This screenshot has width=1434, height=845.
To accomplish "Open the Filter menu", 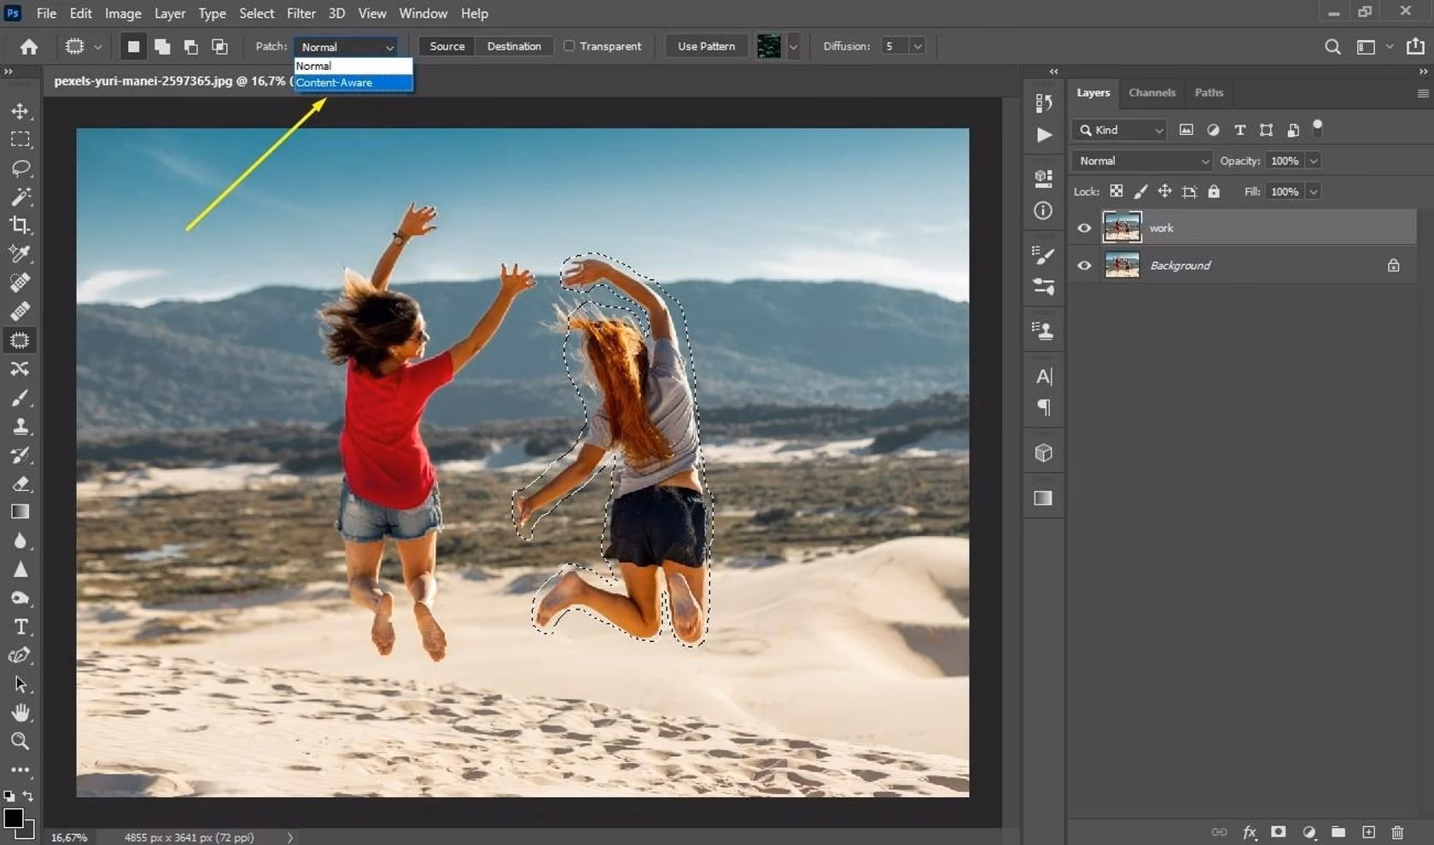I will [x=300, y=13].
